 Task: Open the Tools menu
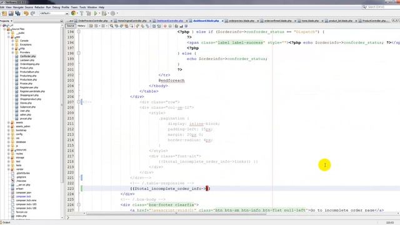pos(82,7)
